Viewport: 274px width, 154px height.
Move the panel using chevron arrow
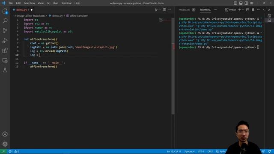(264, 10)
